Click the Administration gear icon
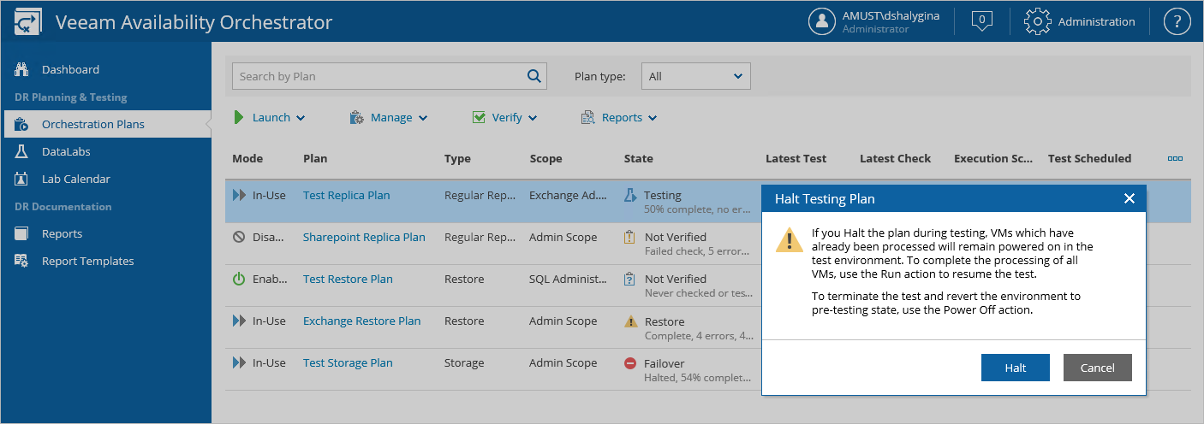1204x424 pixels. (x=1037, y=21)
